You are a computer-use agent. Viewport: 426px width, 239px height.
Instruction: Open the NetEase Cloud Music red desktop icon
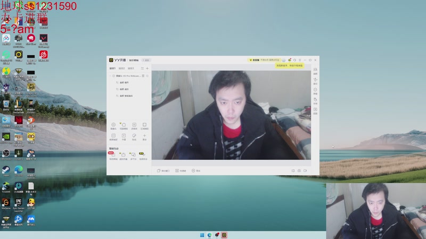coord(44,56)
